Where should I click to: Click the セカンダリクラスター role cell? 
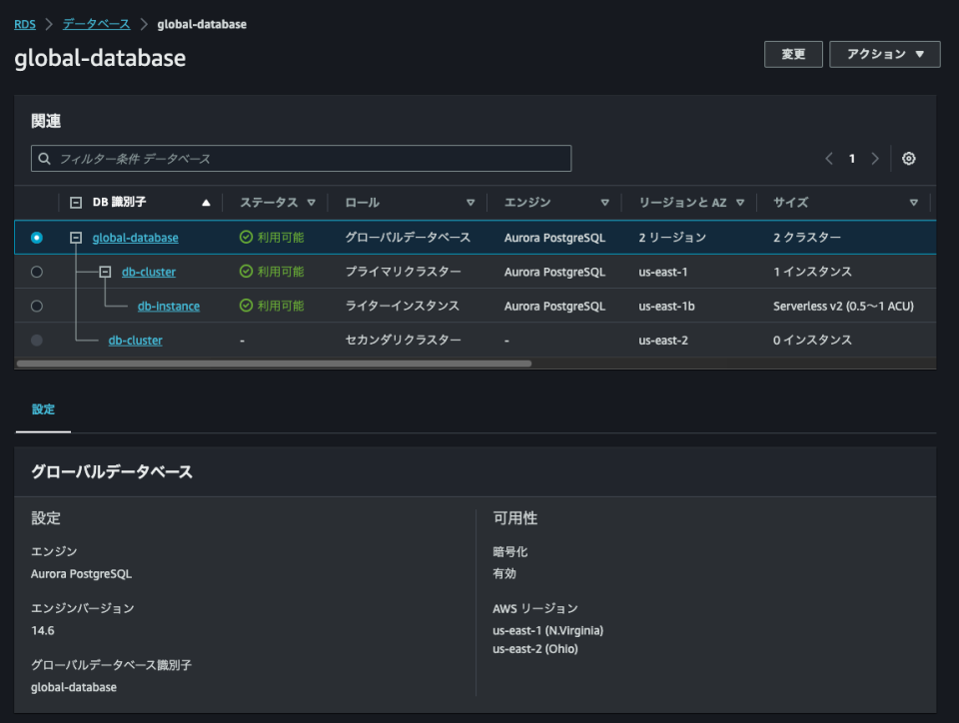[403, 340]
